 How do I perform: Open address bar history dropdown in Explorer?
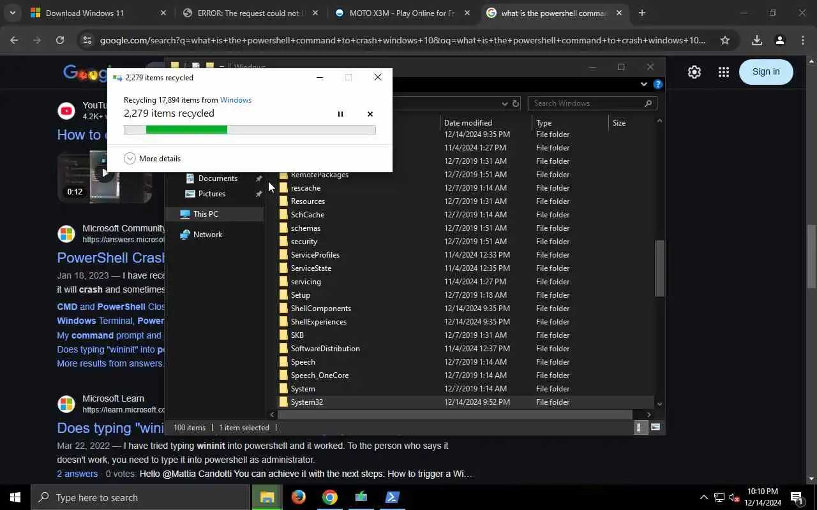(505, 103)
